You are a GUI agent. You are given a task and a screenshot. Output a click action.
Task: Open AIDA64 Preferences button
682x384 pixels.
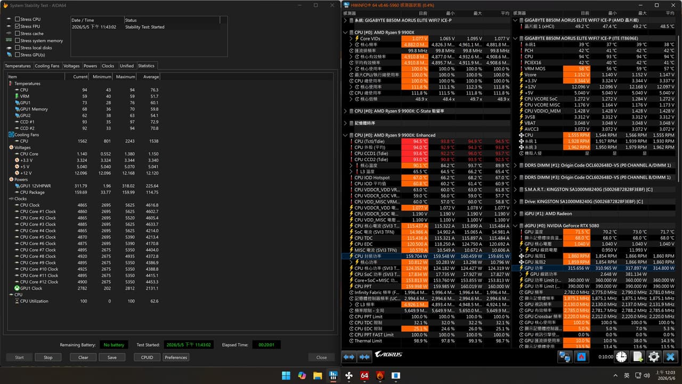(176, 357)
